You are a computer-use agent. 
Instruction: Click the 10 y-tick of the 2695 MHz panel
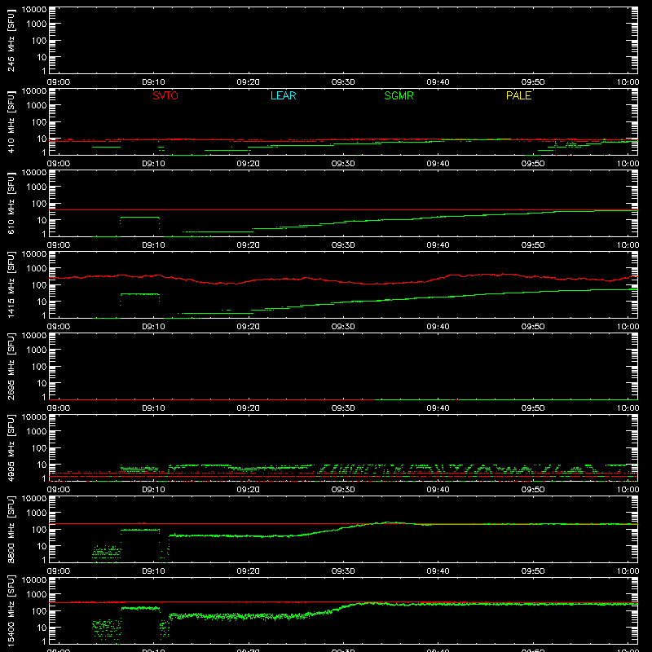(42, 383)
